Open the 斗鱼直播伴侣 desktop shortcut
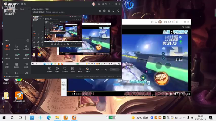The height and width of the screenshot is (121, 216). (x=19, y=97)
